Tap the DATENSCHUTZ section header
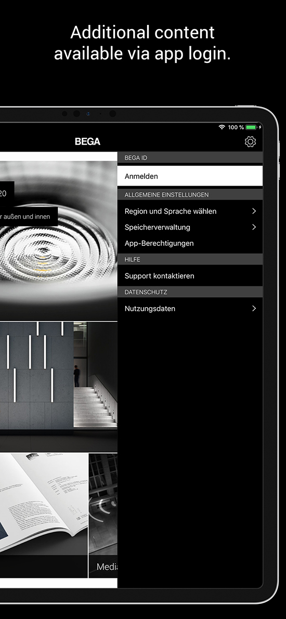 tap(190, 292)
